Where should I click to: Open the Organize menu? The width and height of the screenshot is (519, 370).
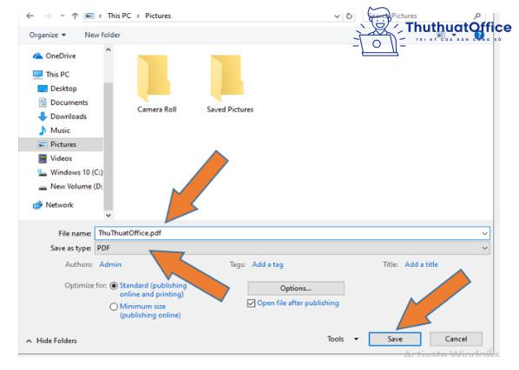tap(48, 35)
